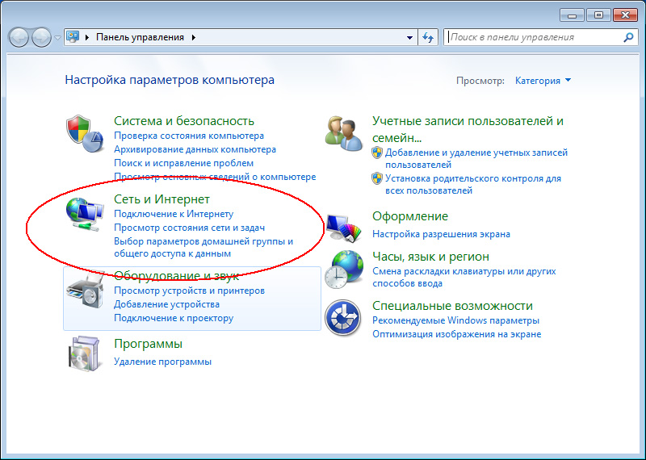Click the User Accounts people icon
The height and width of the screenshot is (460, 646).
[x=344, y=134]
